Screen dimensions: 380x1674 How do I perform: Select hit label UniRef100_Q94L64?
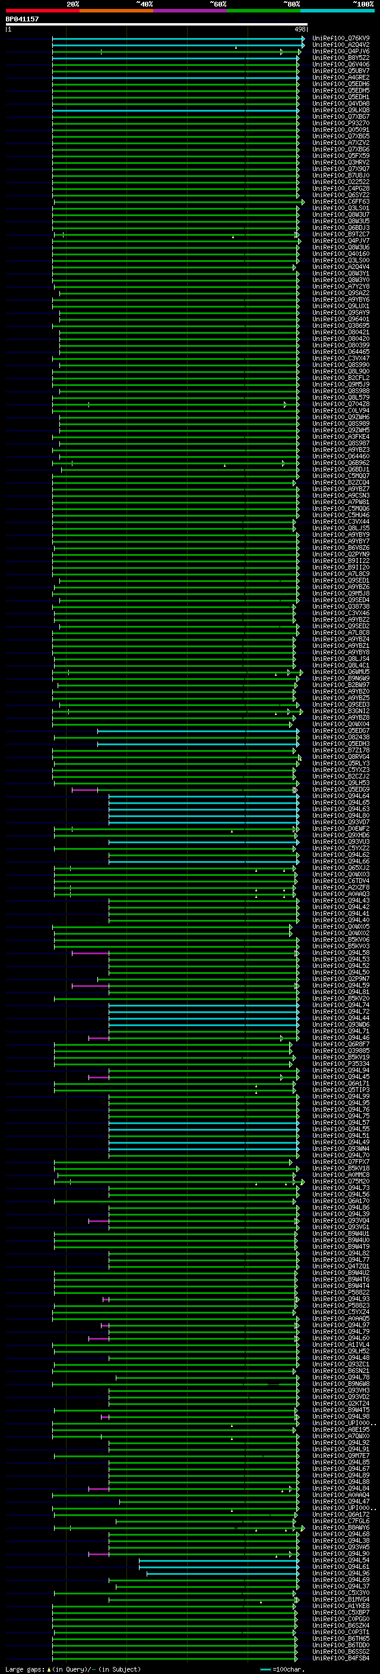pyautogui.click(x=341, y=797)
